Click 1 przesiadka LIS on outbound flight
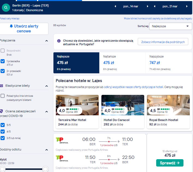The height and width of the screenshot is (172, 193). (x=109, y=145)
